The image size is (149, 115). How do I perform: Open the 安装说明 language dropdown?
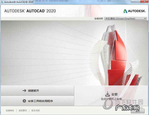coord(125,19)
